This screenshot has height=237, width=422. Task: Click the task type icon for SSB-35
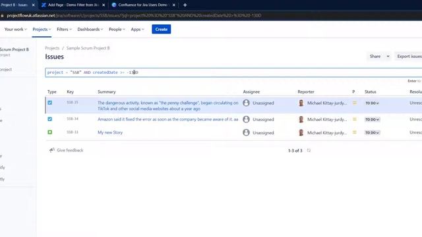point(50,103)
